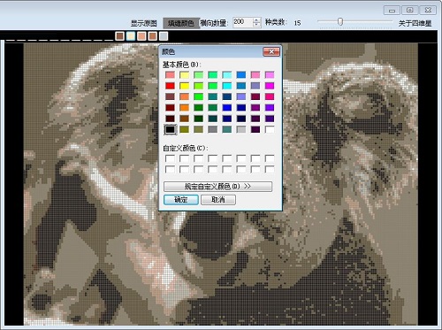
Task: Click the 填涂颜色 fill color toolbar button
Action: click(181, 23)
